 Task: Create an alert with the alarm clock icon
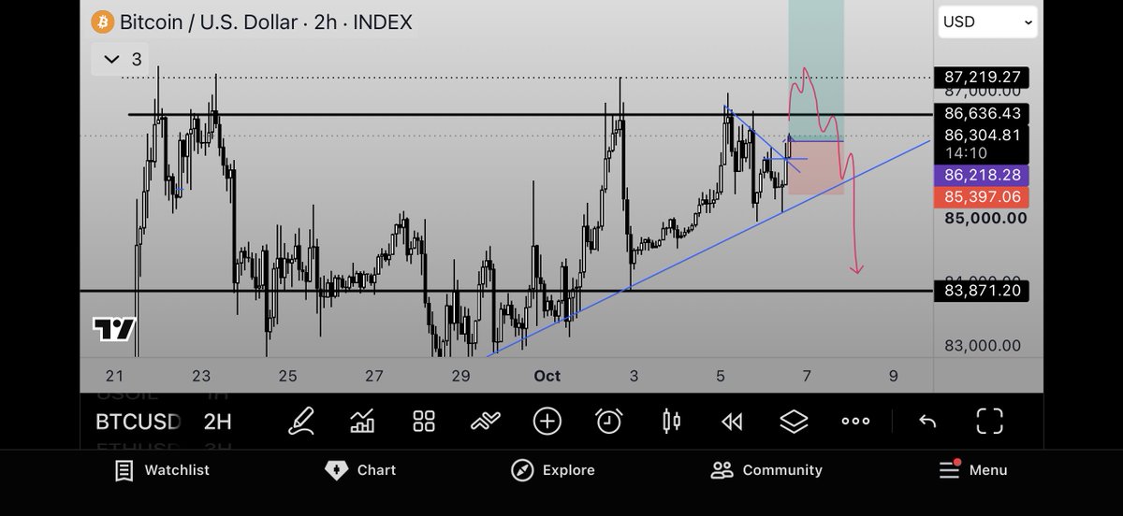coord(609,422)
